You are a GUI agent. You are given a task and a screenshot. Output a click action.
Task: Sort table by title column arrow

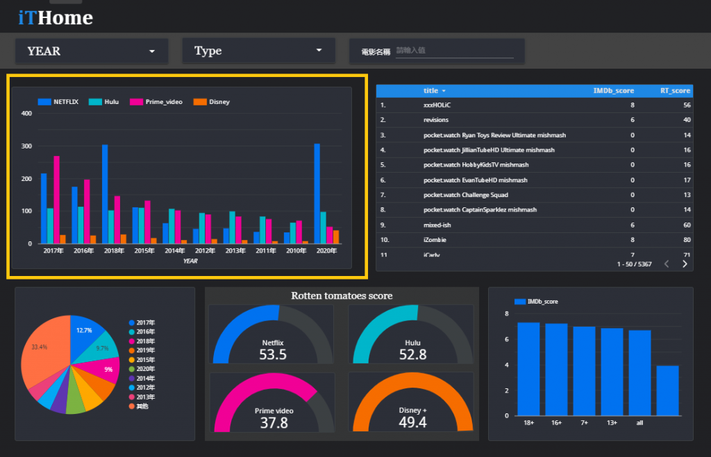pyautogui.click(x=444, y=91)
